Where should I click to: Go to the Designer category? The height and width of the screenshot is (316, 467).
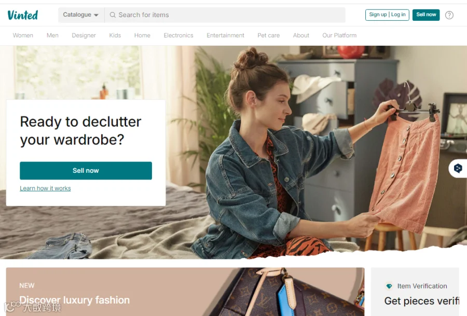coord(84,35)
